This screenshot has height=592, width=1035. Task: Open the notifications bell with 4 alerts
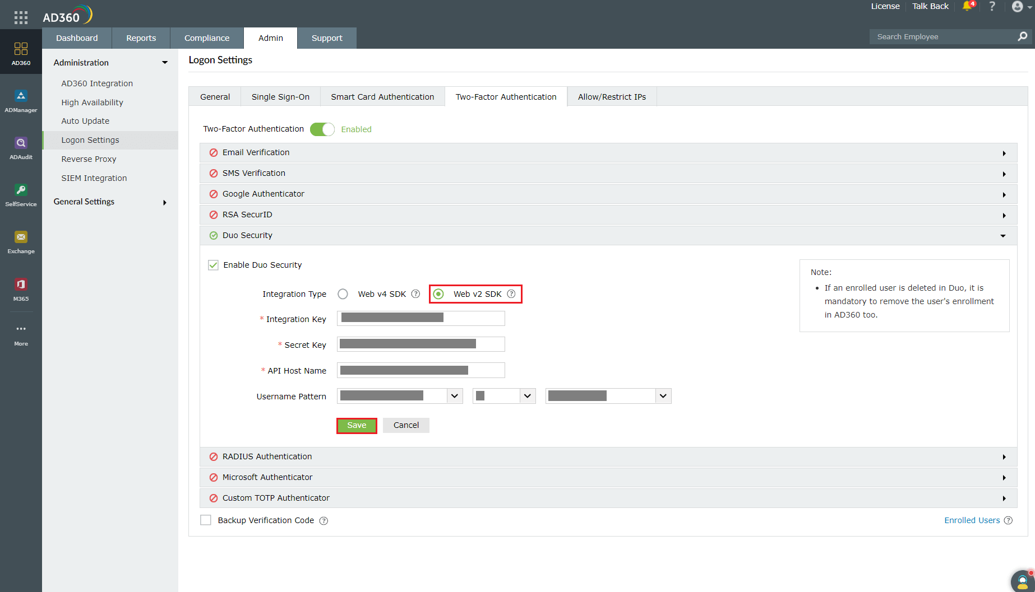[x=967, y=7]
